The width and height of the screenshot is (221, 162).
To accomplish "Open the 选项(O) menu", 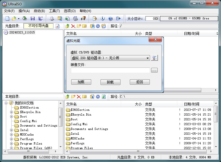I will [x=70, y=11].
